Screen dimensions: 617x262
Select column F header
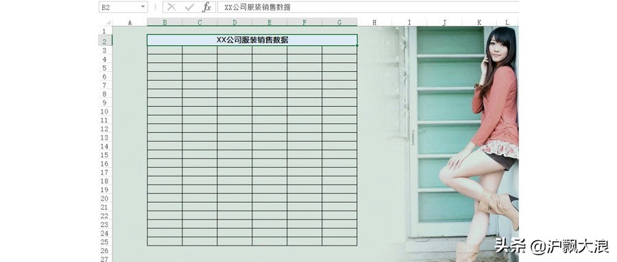[304, 23]
